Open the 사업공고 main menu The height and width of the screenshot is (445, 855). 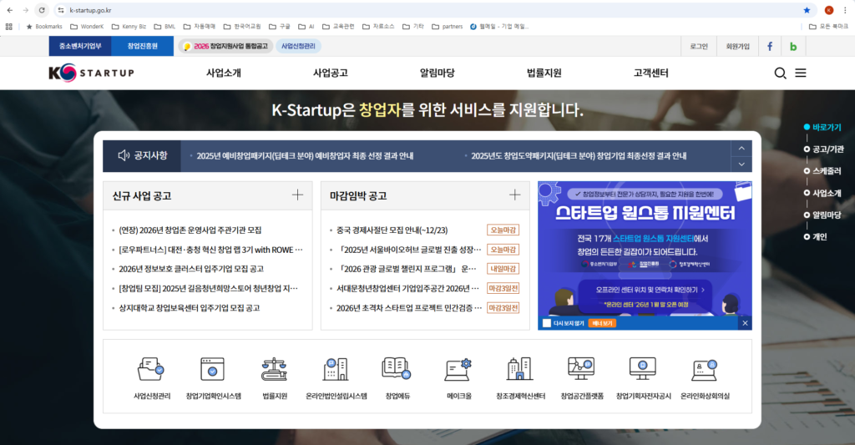point(331,73)
